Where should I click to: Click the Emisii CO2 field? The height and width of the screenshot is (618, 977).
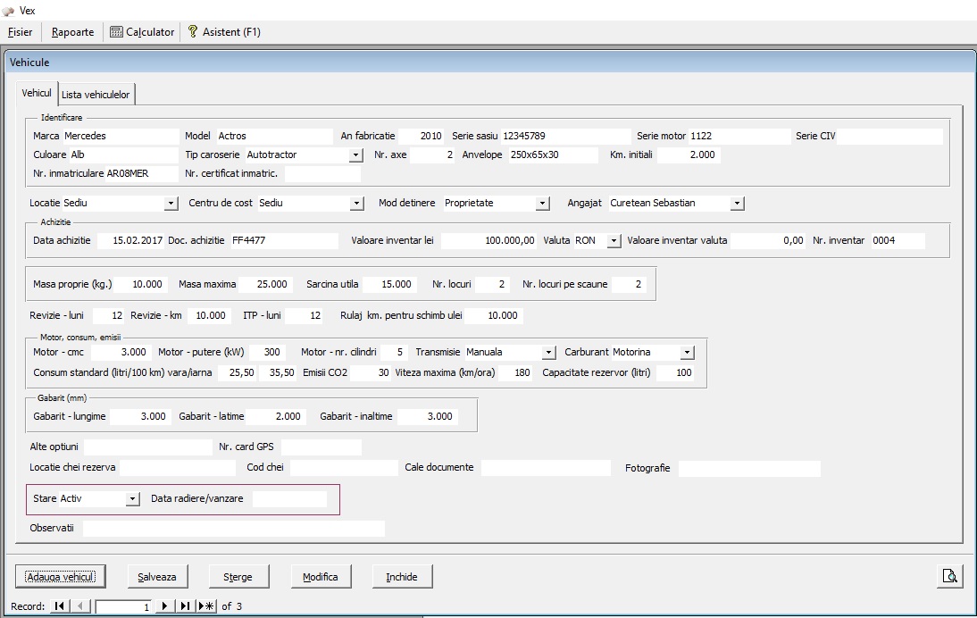coord(370,372)
